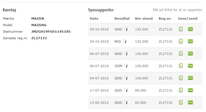The height and width of the screenshot is (112, 206).
Task: Email the 13-06-2012 inspection report
Action: [x=190, y=102]
